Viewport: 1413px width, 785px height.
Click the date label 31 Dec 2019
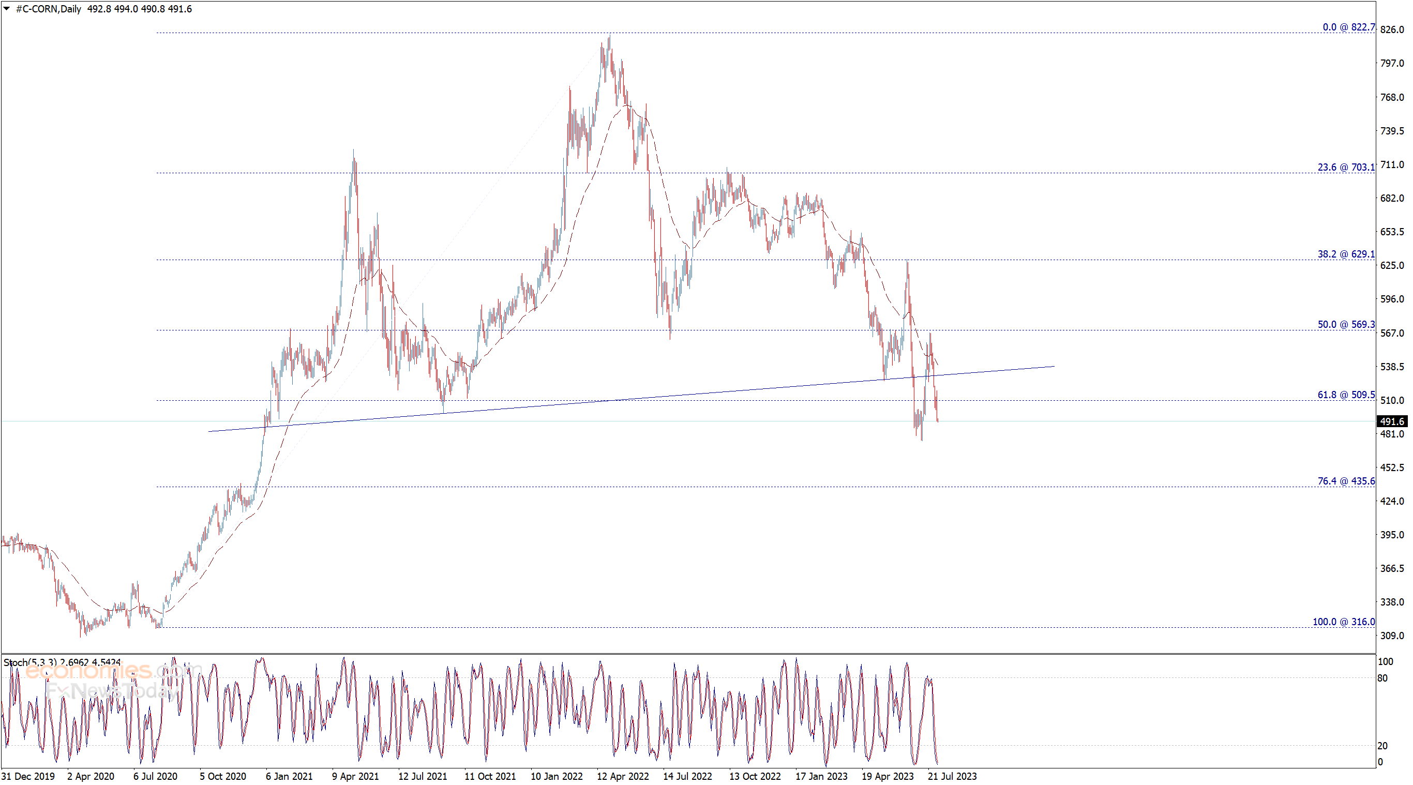point(28,776)
